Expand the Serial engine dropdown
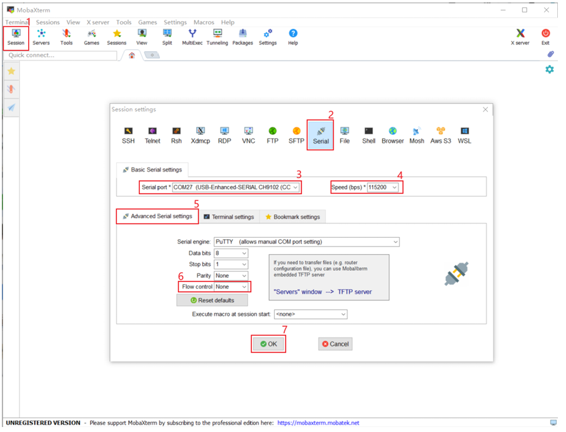Screen dimensions: 566x432 point(307,242)
